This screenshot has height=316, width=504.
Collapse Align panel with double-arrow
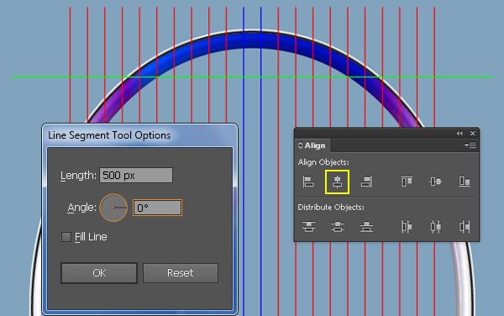[459, 133]
